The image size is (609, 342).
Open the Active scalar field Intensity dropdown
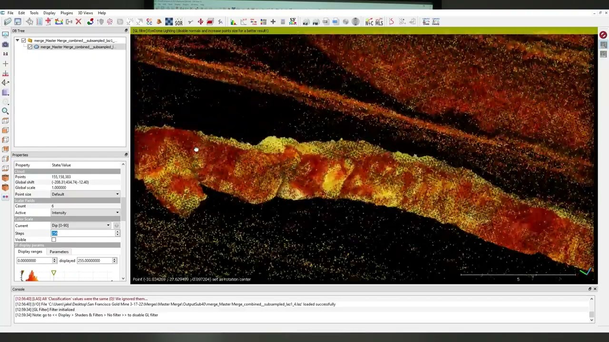[x=85, y=213]
